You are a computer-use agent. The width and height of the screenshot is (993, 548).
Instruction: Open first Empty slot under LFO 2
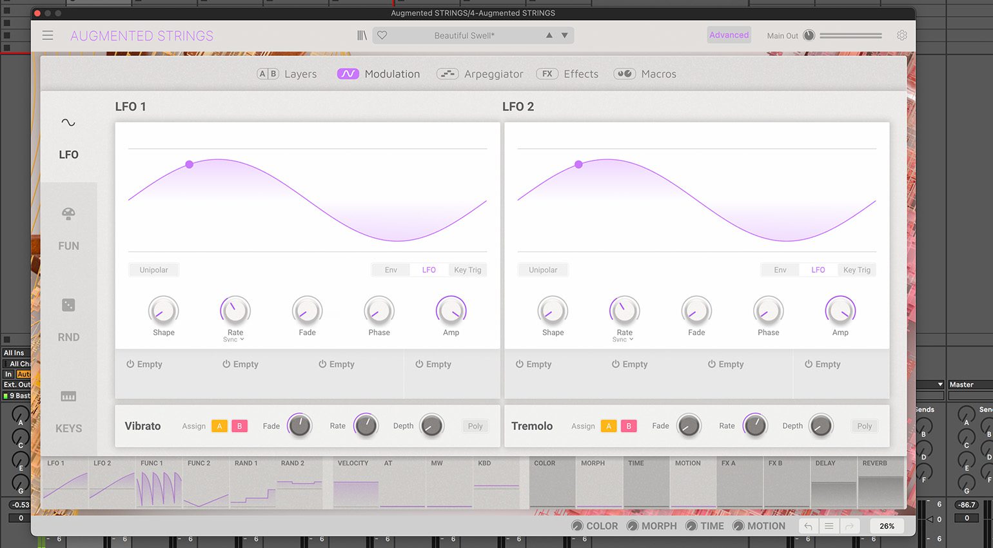(533, 364)
